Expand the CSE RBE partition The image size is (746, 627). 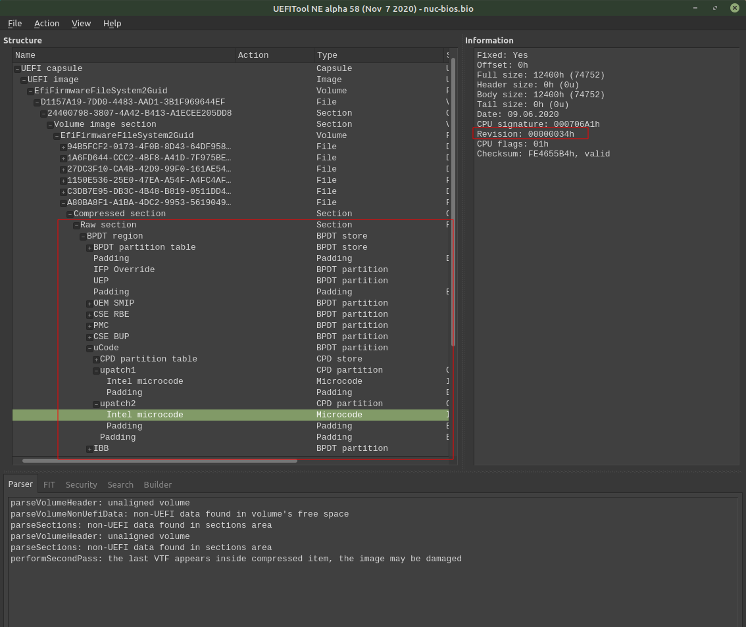coord(89,315)
